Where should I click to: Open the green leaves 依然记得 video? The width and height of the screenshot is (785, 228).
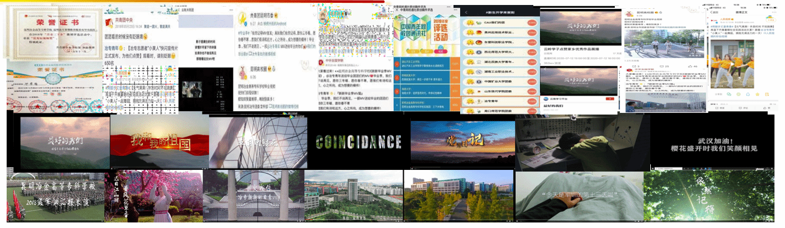[x=708, y=196]
